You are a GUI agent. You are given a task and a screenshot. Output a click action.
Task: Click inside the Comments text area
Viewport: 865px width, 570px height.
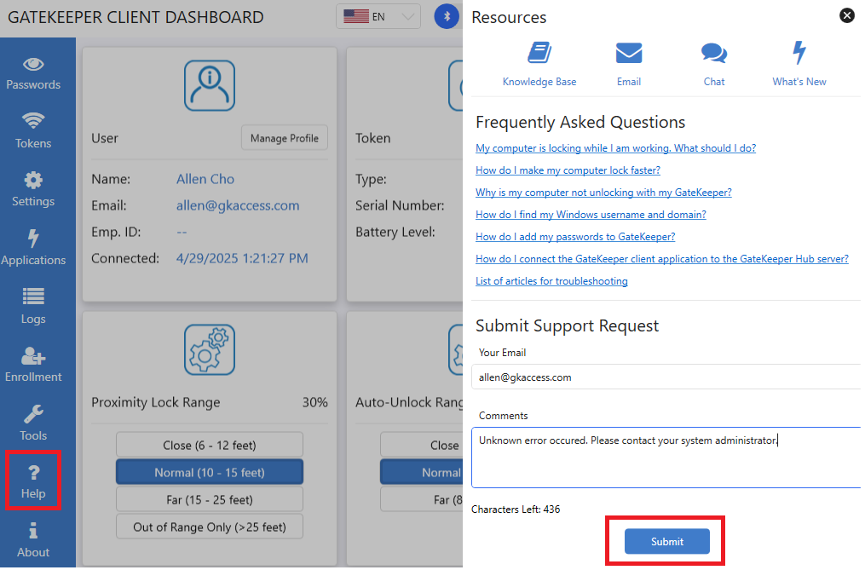666,458
